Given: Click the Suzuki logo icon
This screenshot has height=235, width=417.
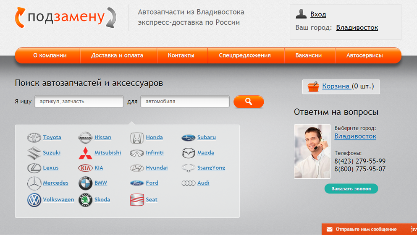Looking at the screenshot, I should click(34, 153).
